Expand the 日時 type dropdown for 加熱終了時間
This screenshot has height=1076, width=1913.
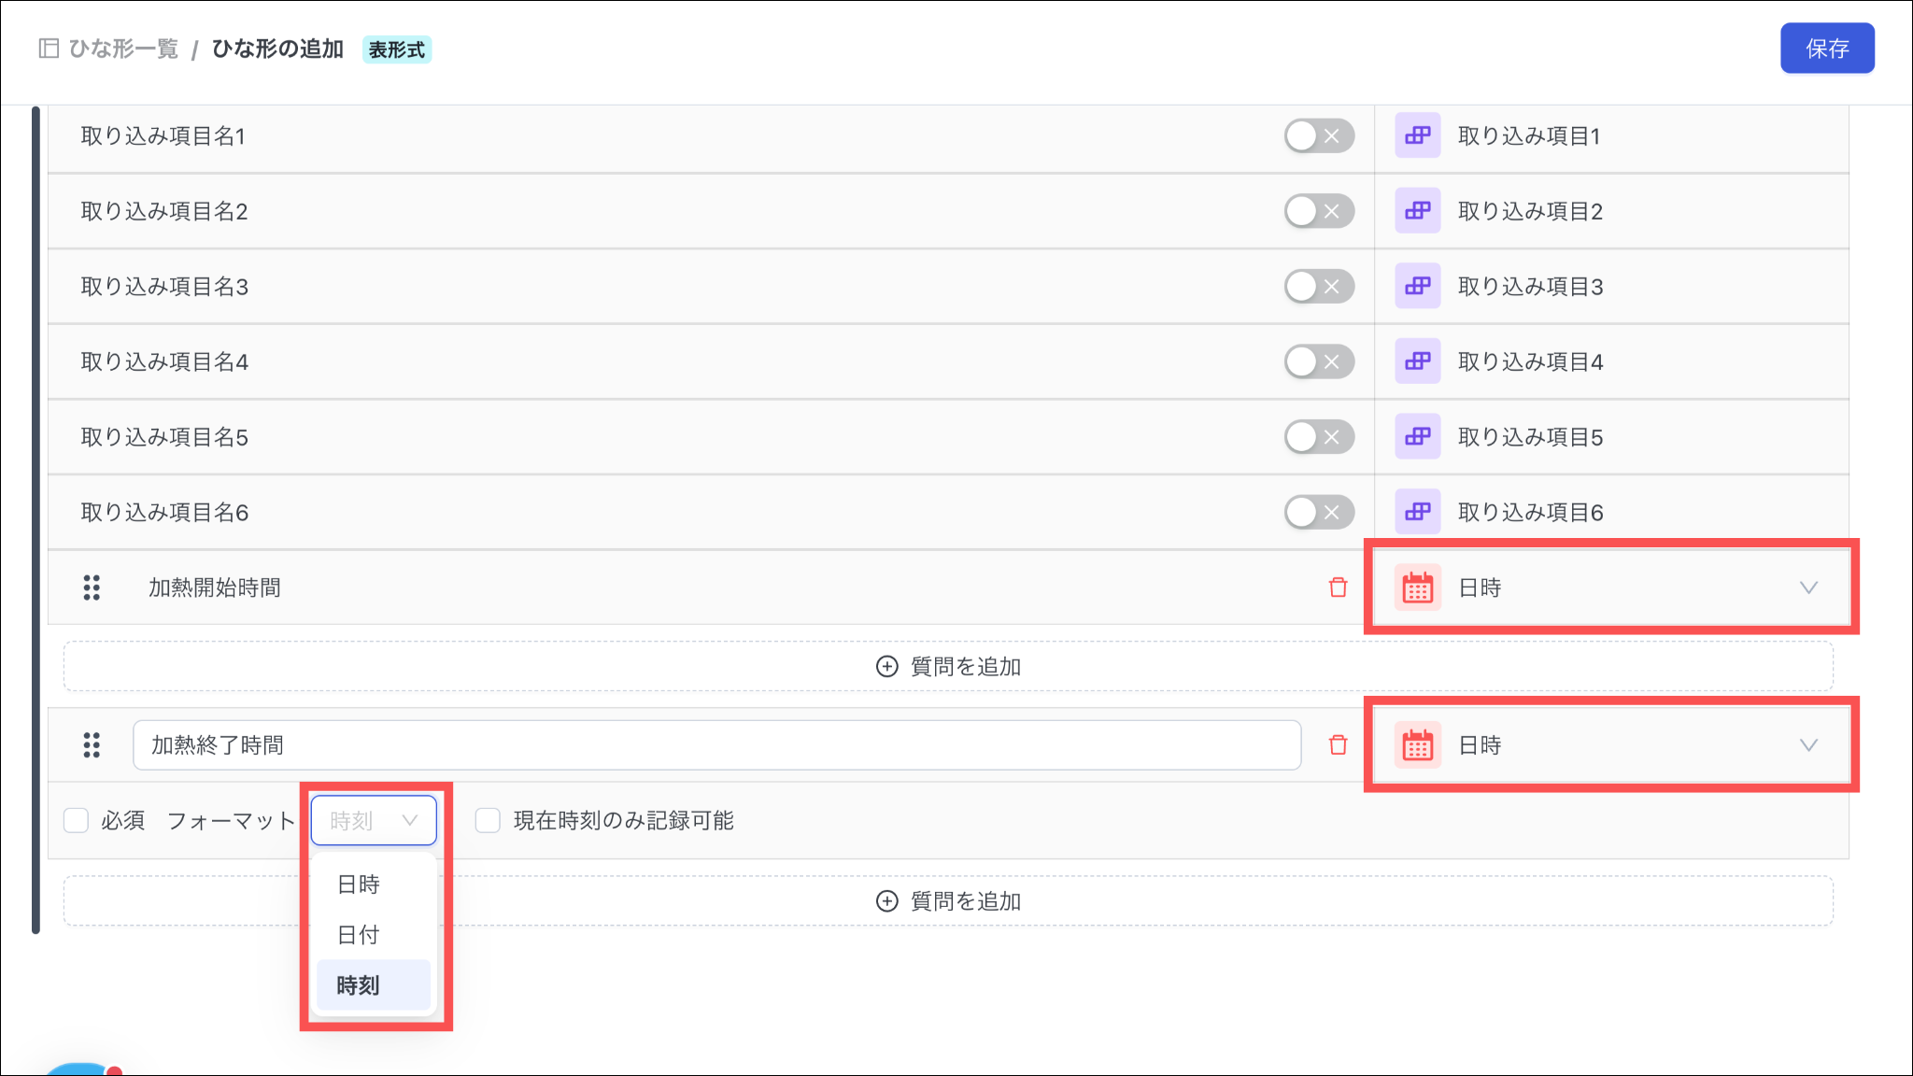[x=1807, y=745]
